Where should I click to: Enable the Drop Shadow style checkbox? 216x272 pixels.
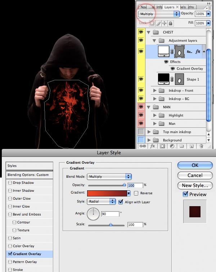click(10, 183)
